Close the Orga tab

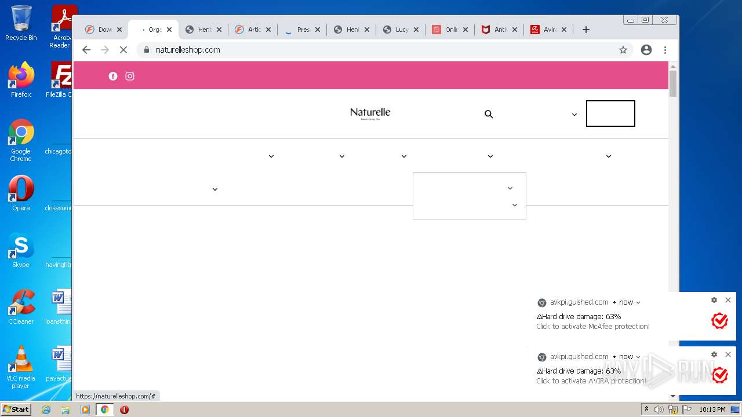coord(169,30)
